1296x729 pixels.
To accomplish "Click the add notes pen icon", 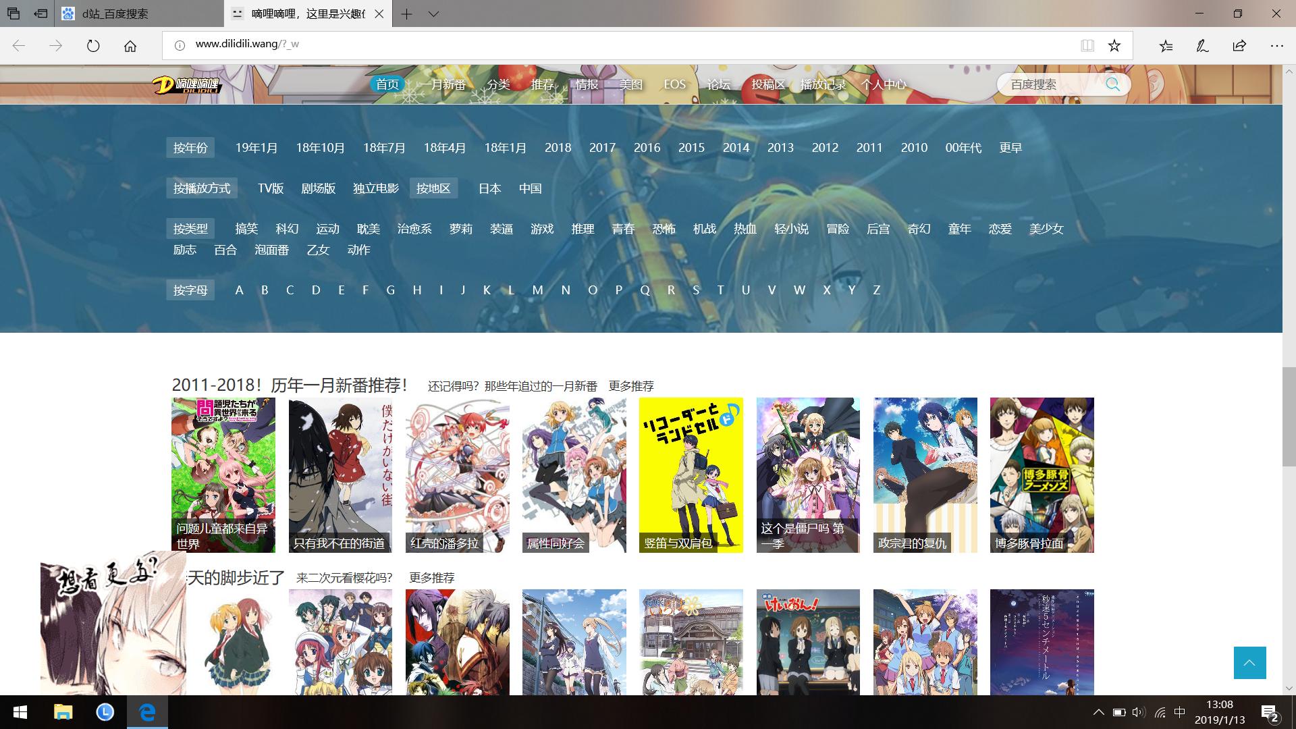I will [x=1202, y=45].
